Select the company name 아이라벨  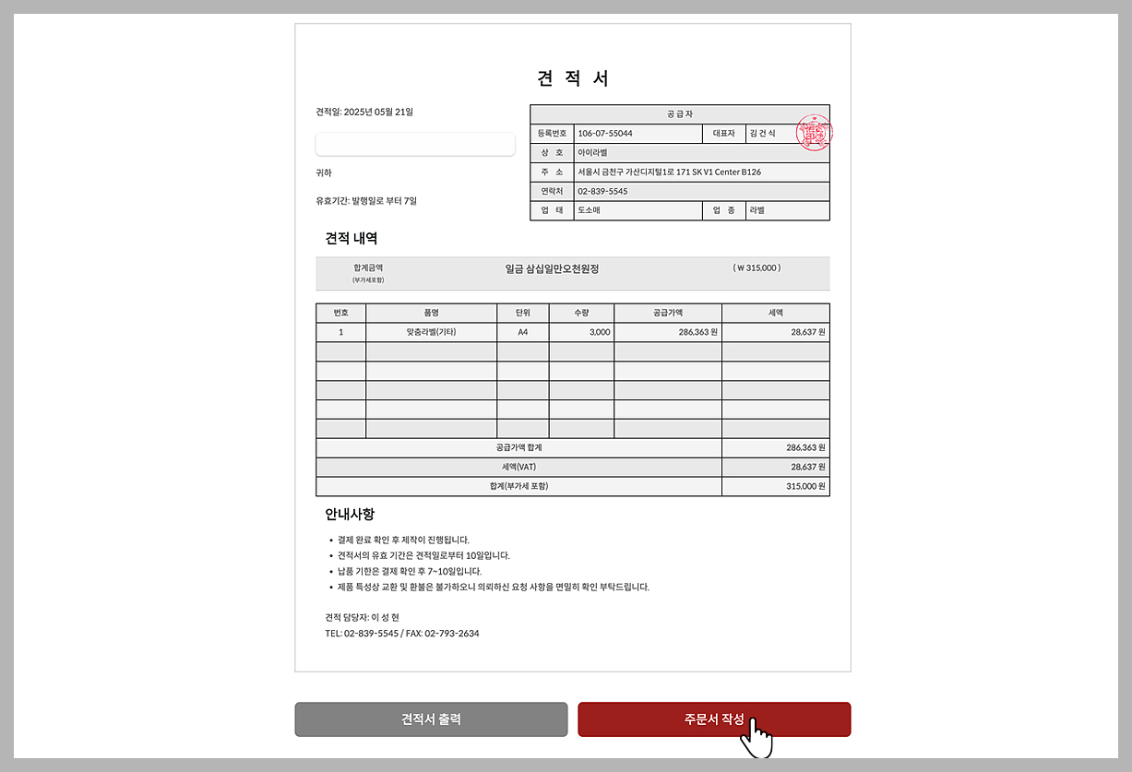click(592, 153)
